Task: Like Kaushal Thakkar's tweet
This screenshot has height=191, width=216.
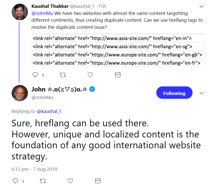Action: tap(90, 75)
